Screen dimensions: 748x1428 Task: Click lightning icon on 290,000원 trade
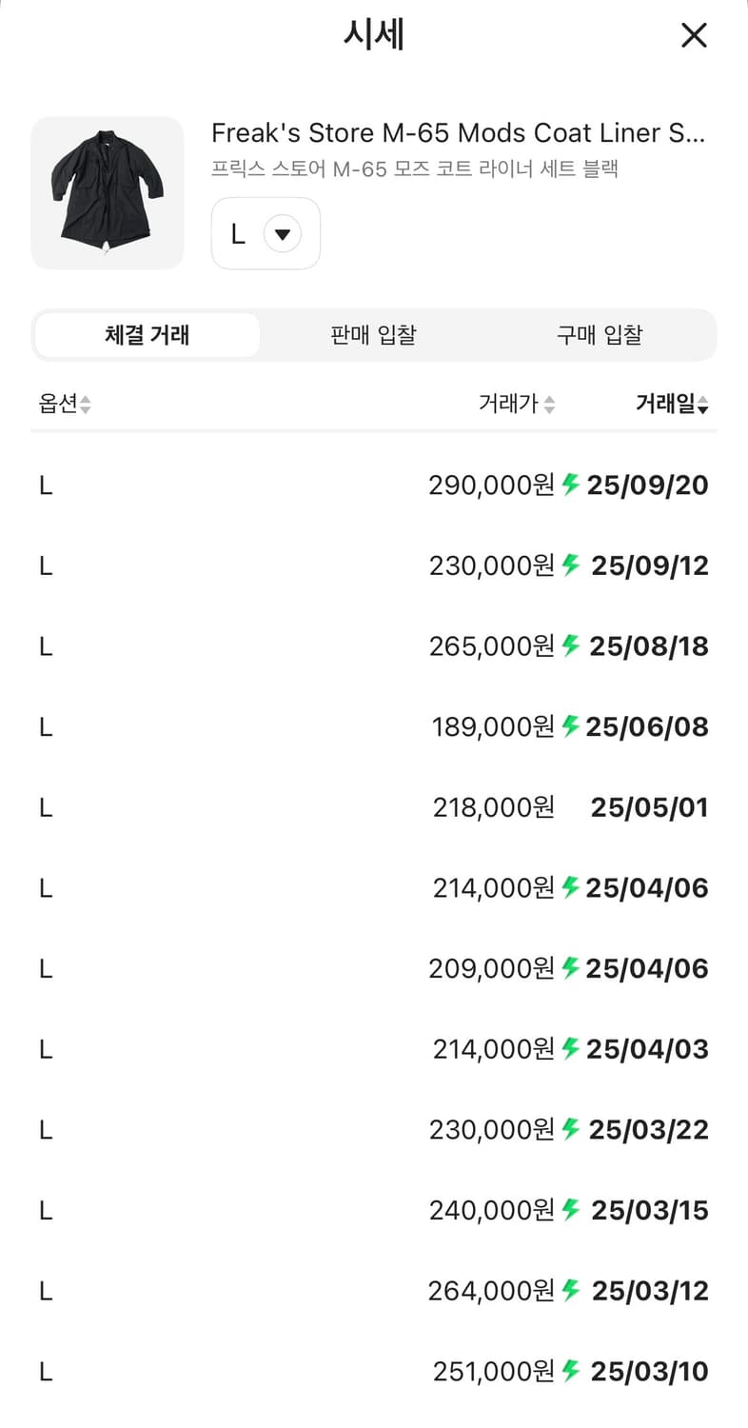click(571, 485)
